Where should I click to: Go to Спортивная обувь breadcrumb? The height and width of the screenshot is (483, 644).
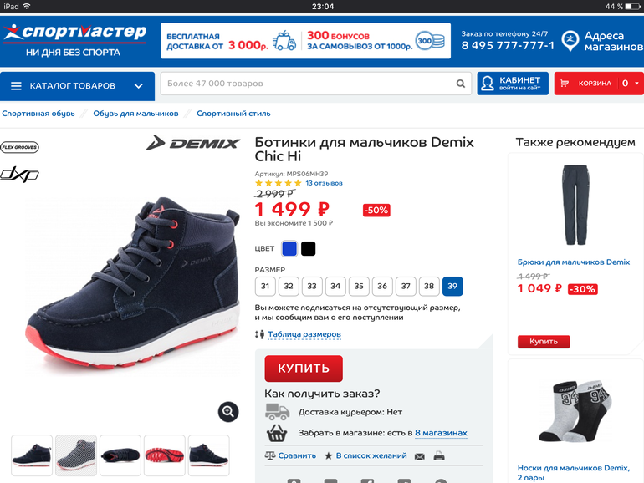pos(38,114)
